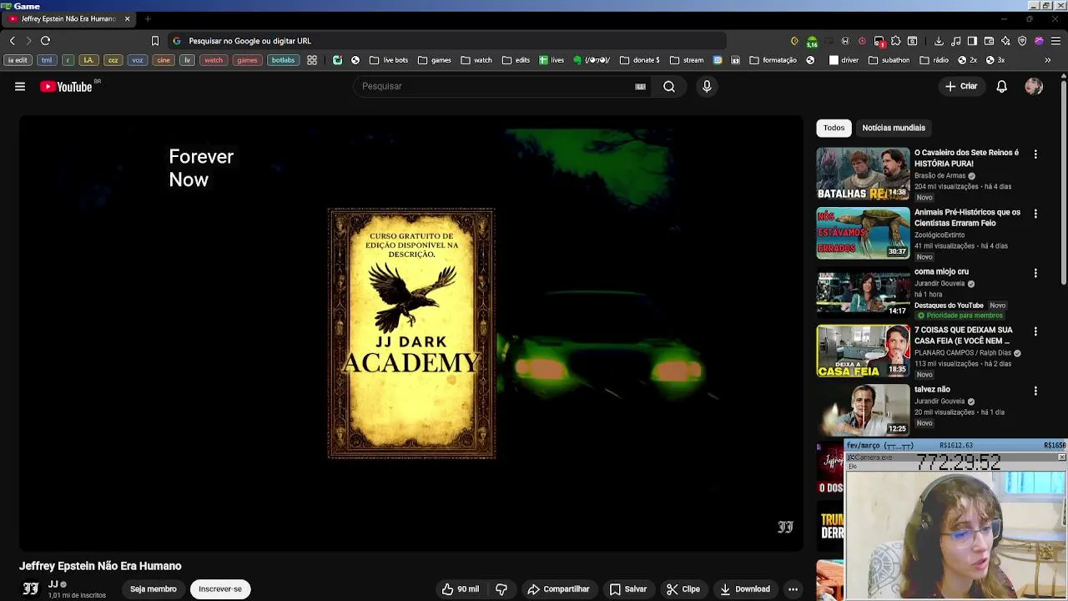The width and height of the screenshot is (1068, 601).
Task: Select the Notícias mundiais filter chip
Action: coord(894,128)
